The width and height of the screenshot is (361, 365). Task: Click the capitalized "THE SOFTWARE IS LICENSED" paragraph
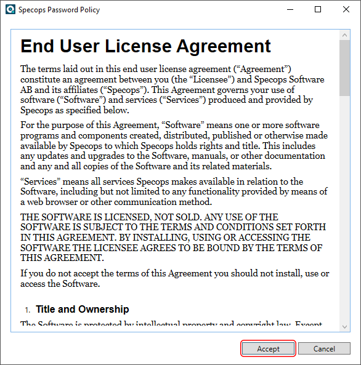pyautogui.click(x=173, y=238)
